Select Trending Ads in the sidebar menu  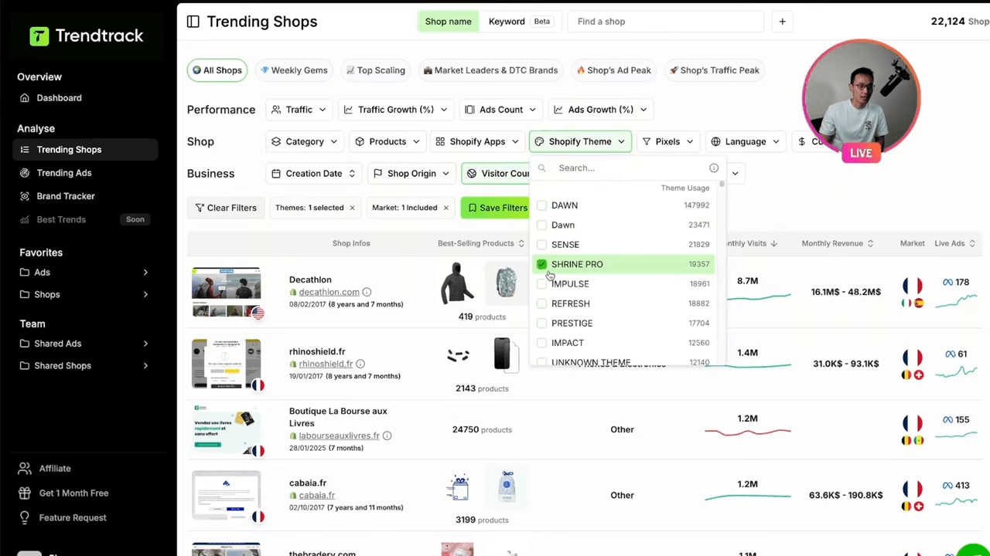coord(64,173)
